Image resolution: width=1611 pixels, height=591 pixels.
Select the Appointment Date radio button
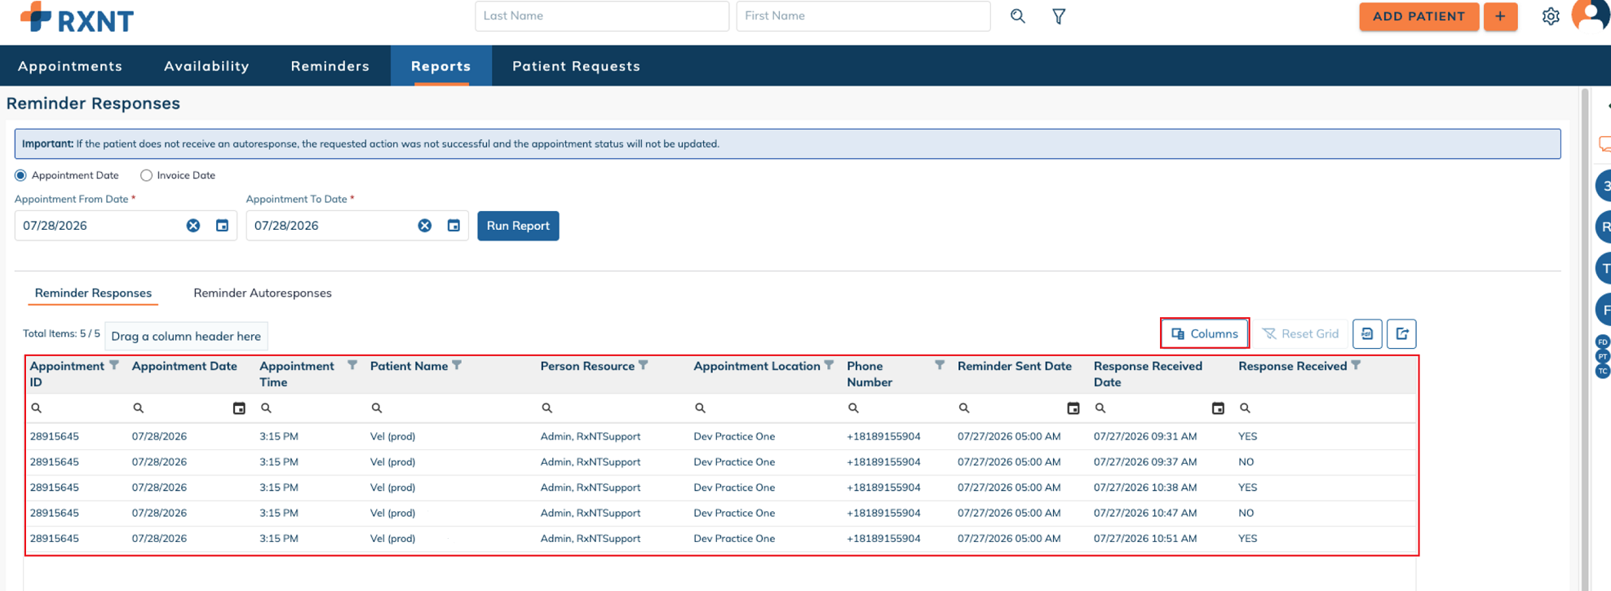pos(21,175)
